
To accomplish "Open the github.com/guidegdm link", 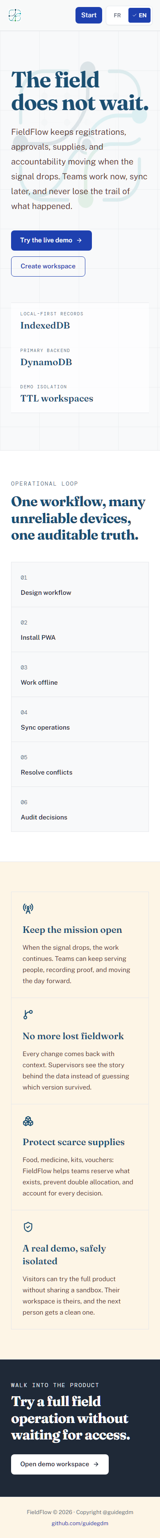I will pyautogui.click(x=80, y=1523).
